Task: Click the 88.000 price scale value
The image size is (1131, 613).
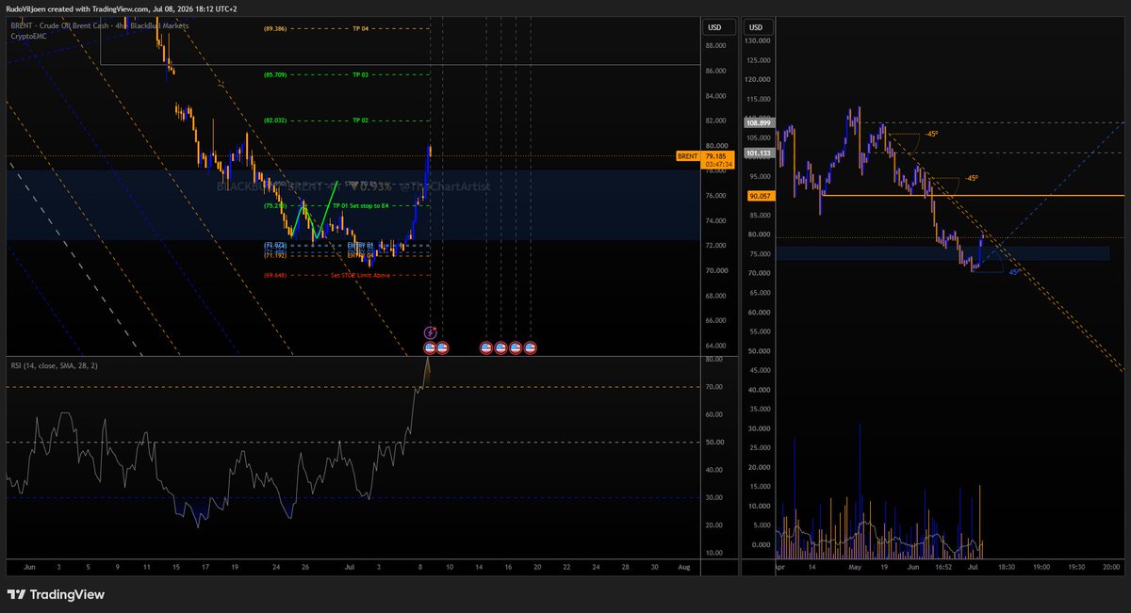Action: click(x=715, y=45)
